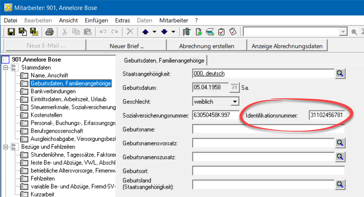Select Kurzarbeit tree item
Screen dimensions: 364x197
(x=43, y=194)
